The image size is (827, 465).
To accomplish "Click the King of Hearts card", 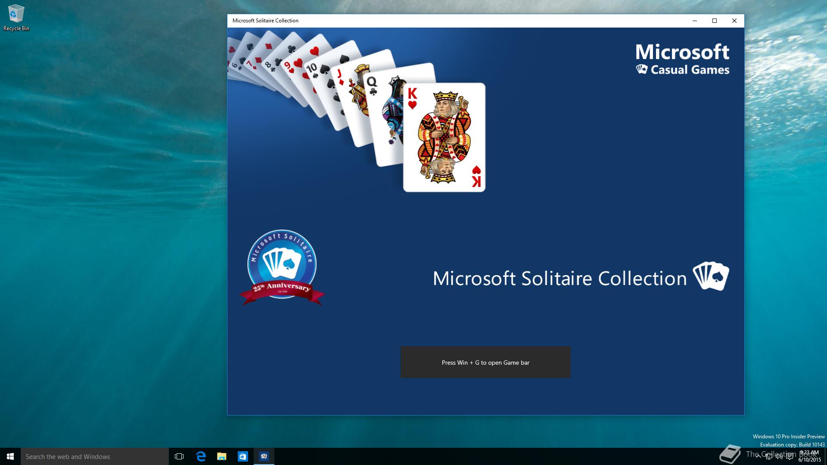I will [x=445, y=138].
